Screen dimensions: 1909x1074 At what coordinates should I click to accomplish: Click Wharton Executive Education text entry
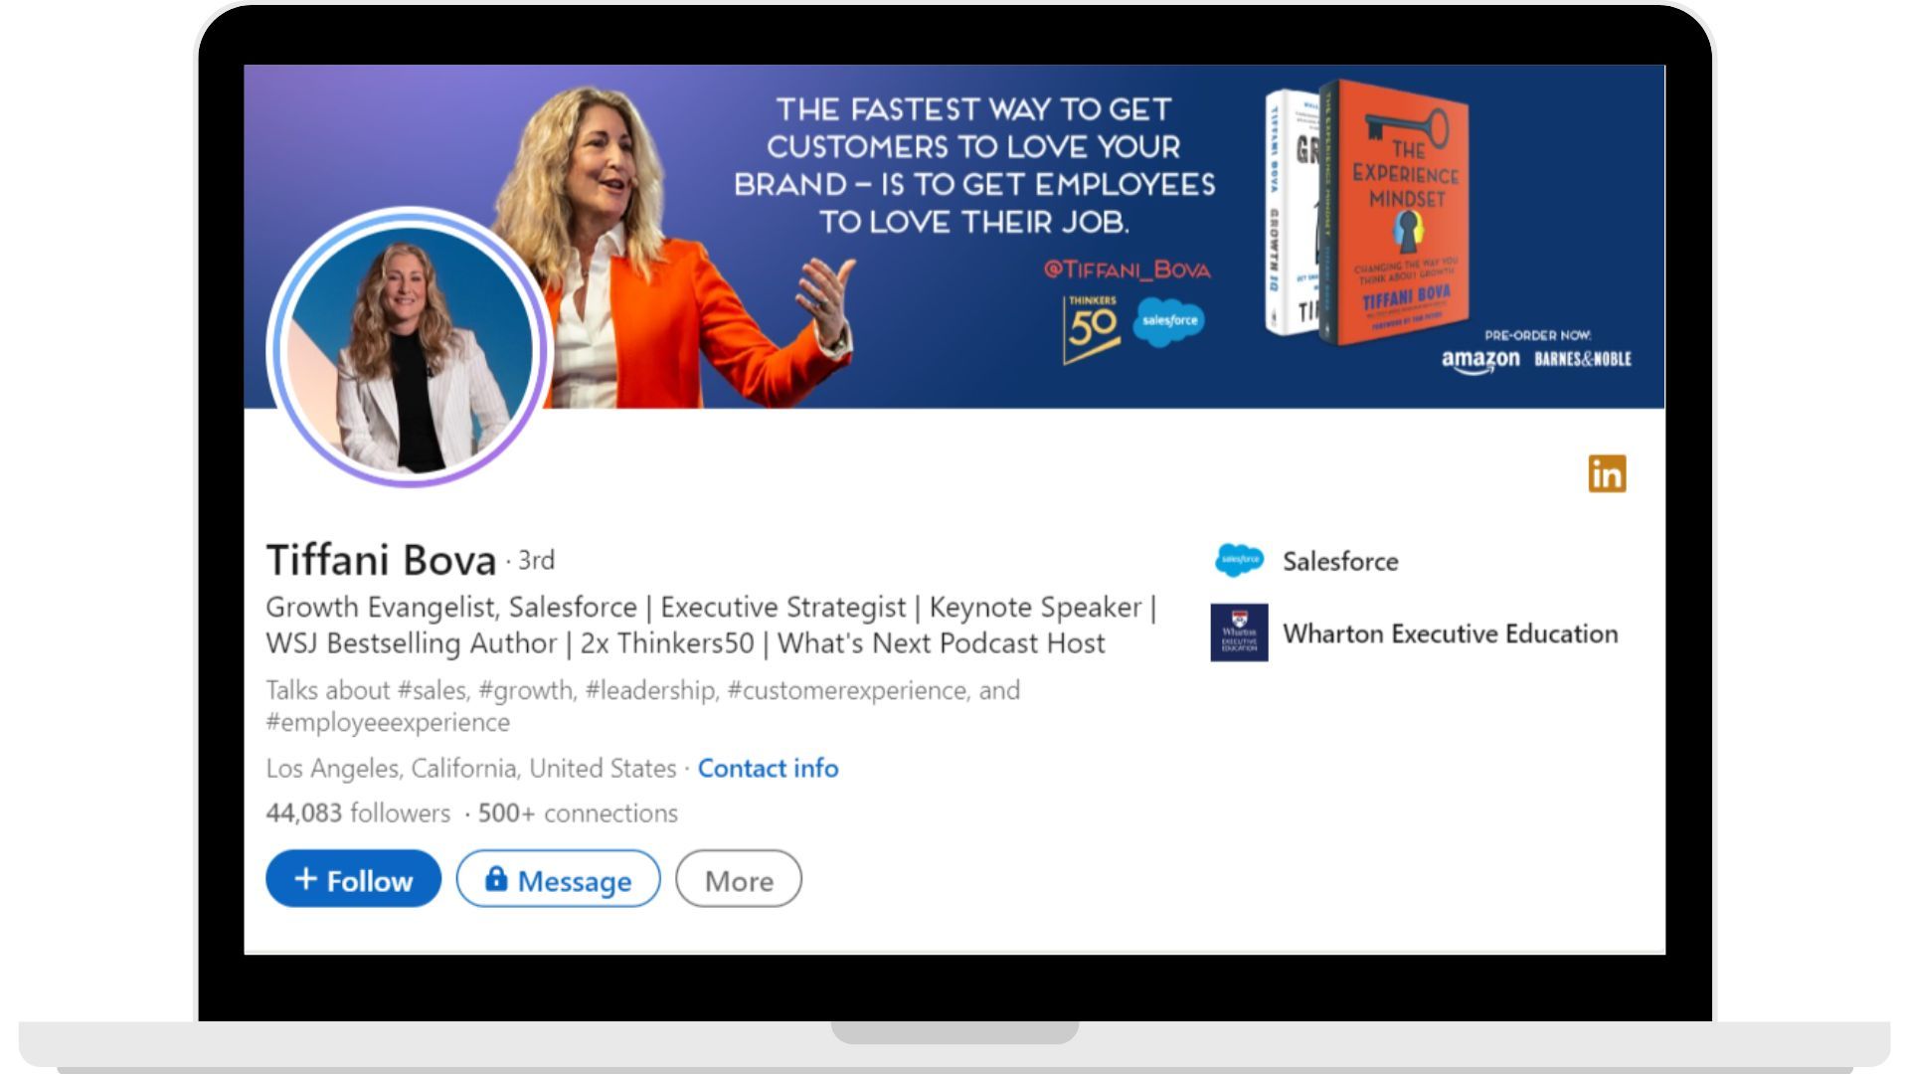(1451, 633)
